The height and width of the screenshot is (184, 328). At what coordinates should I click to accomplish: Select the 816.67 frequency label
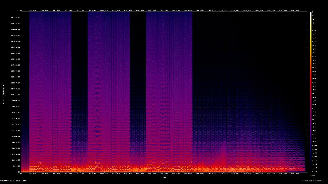17,166
